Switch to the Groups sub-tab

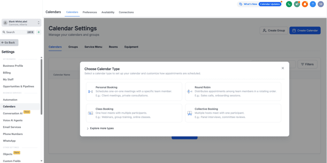point(73,47)
